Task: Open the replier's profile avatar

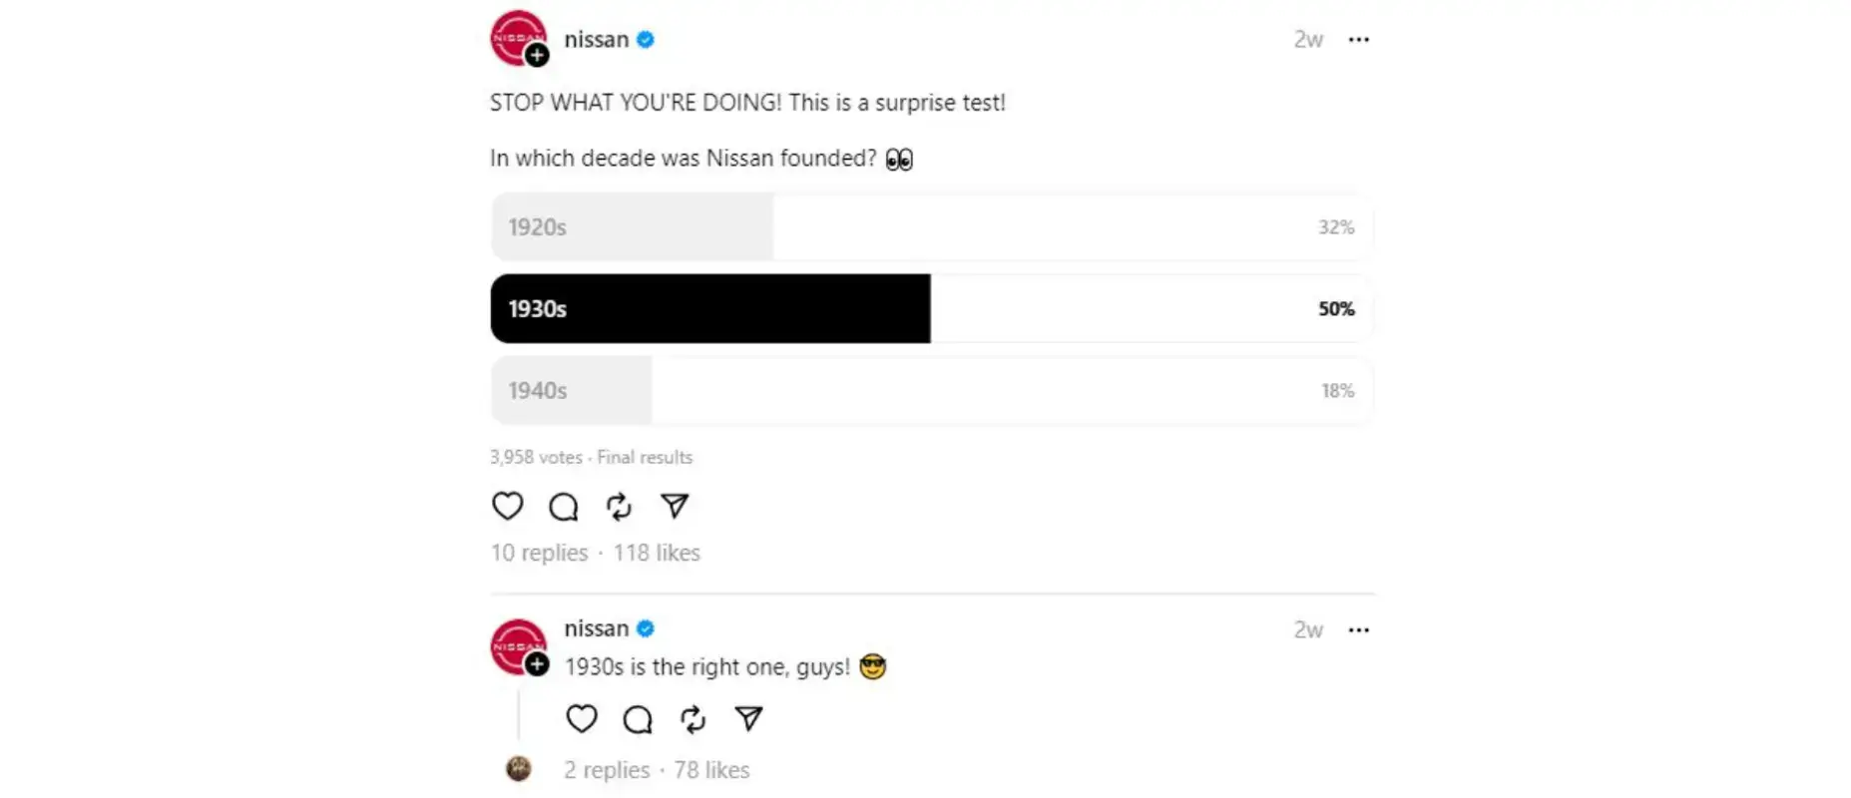Action: tap(520, 769)
